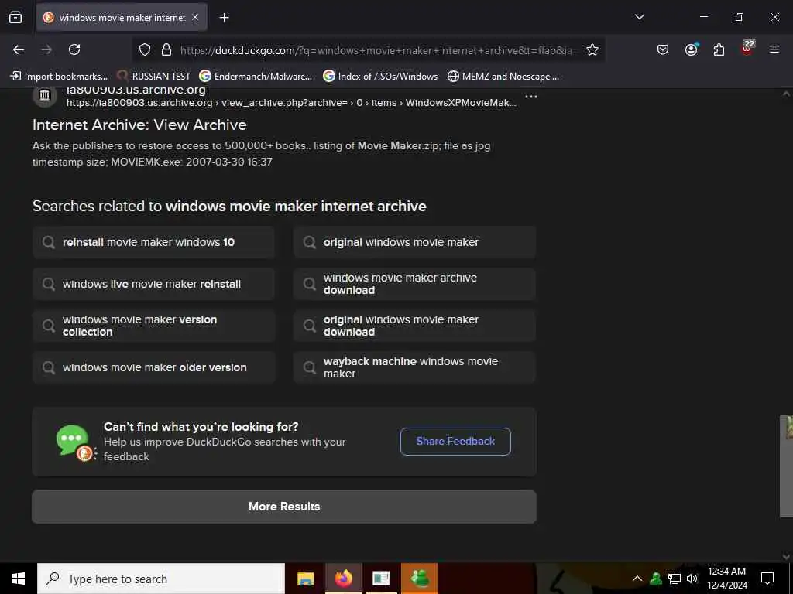Viewport: 793px width, 594px height.
Task: Open the Pocket save icon
Action: pos(663,49)
